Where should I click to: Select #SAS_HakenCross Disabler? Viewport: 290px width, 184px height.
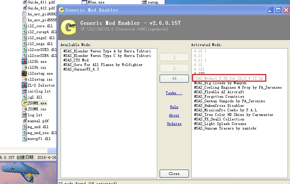tap(219, 106)
